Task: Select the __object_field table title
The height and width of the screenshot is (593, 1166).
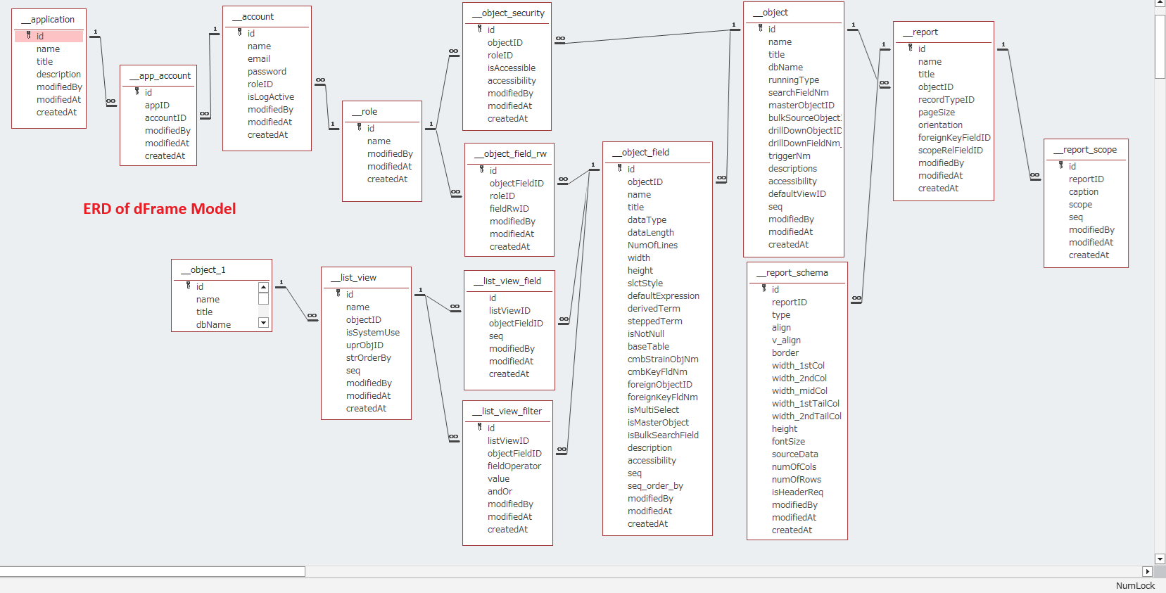Action: pyautogui.click(x=641, y=152)
